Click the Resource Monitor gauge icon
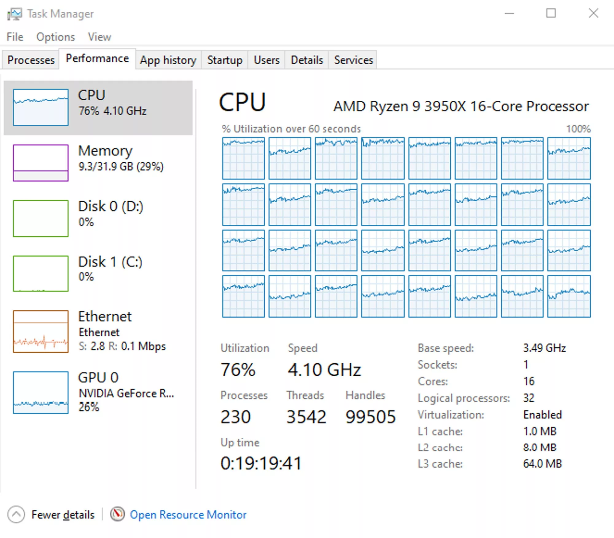Image resolution: width=614 pixels, height=538 pixels. (117, 514)
